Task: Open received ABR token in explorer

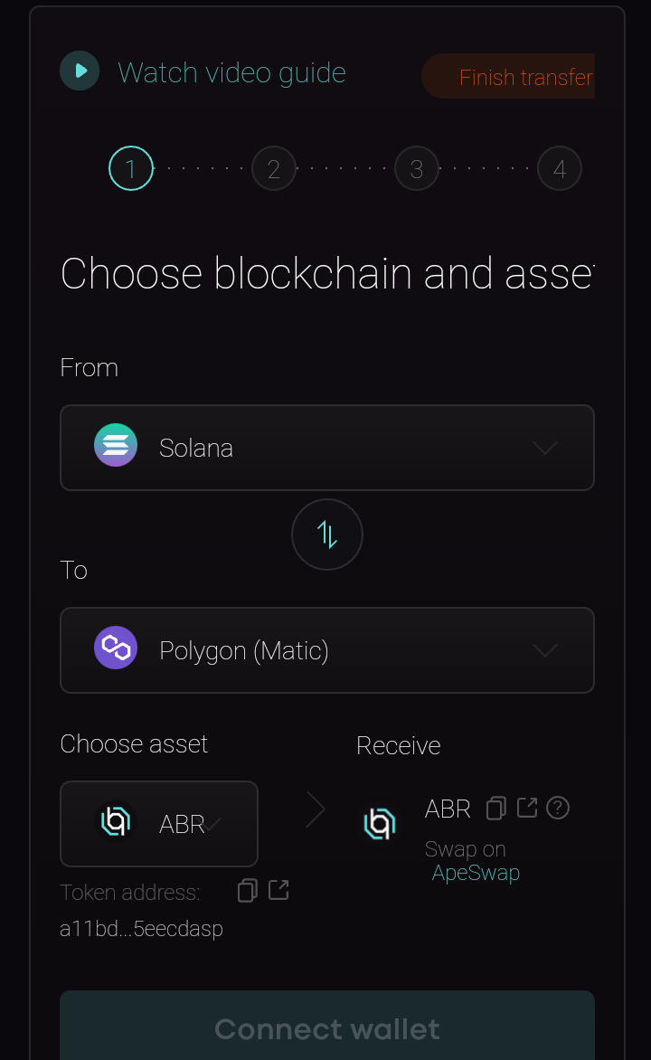Action: click(527, 807)
